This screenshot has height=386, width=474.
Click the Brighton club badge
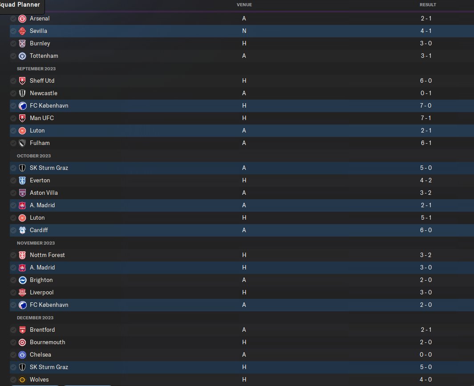click(x=22, y=280)
